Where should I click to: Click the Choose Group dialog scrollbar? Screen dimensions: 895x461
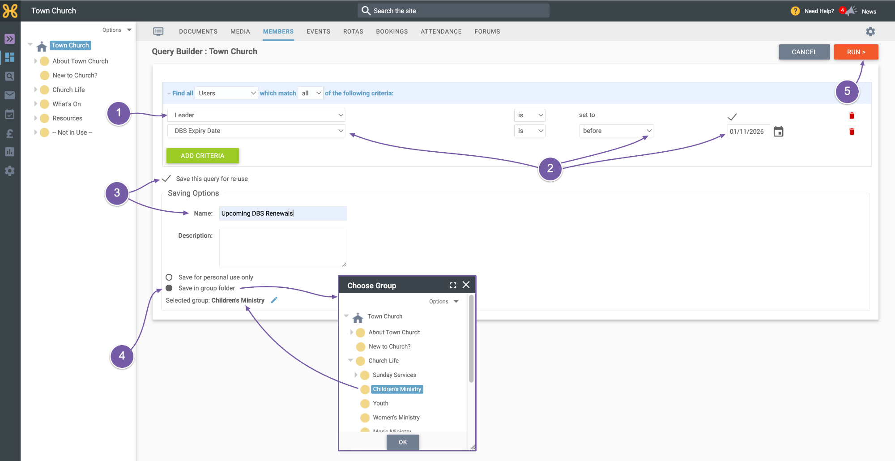tap(471, 339)
